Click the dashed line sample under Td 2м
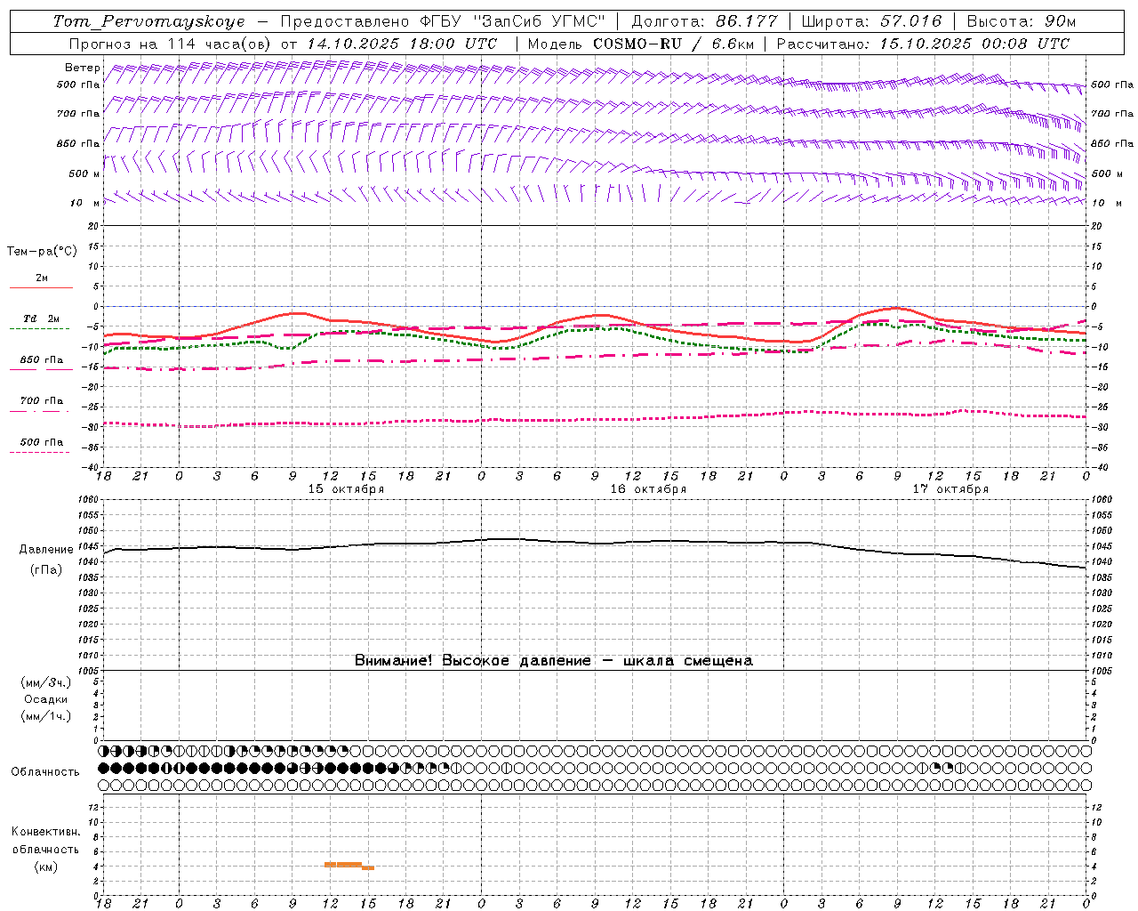1138x911 pixels. pyautogui.click(x=41, y=328)
